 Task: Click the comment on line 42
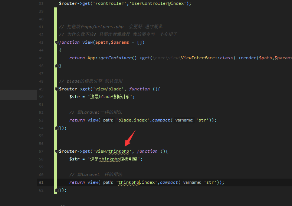click(x=118, y=34)
